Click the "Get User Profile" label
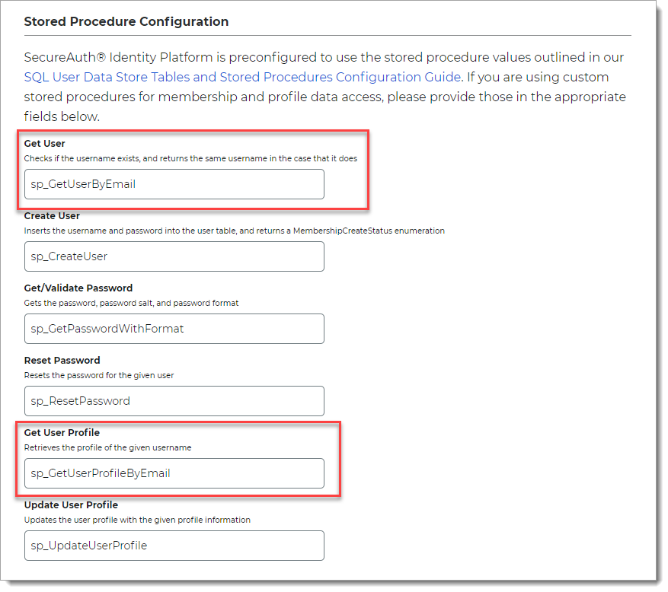 (x=62, y=433)
